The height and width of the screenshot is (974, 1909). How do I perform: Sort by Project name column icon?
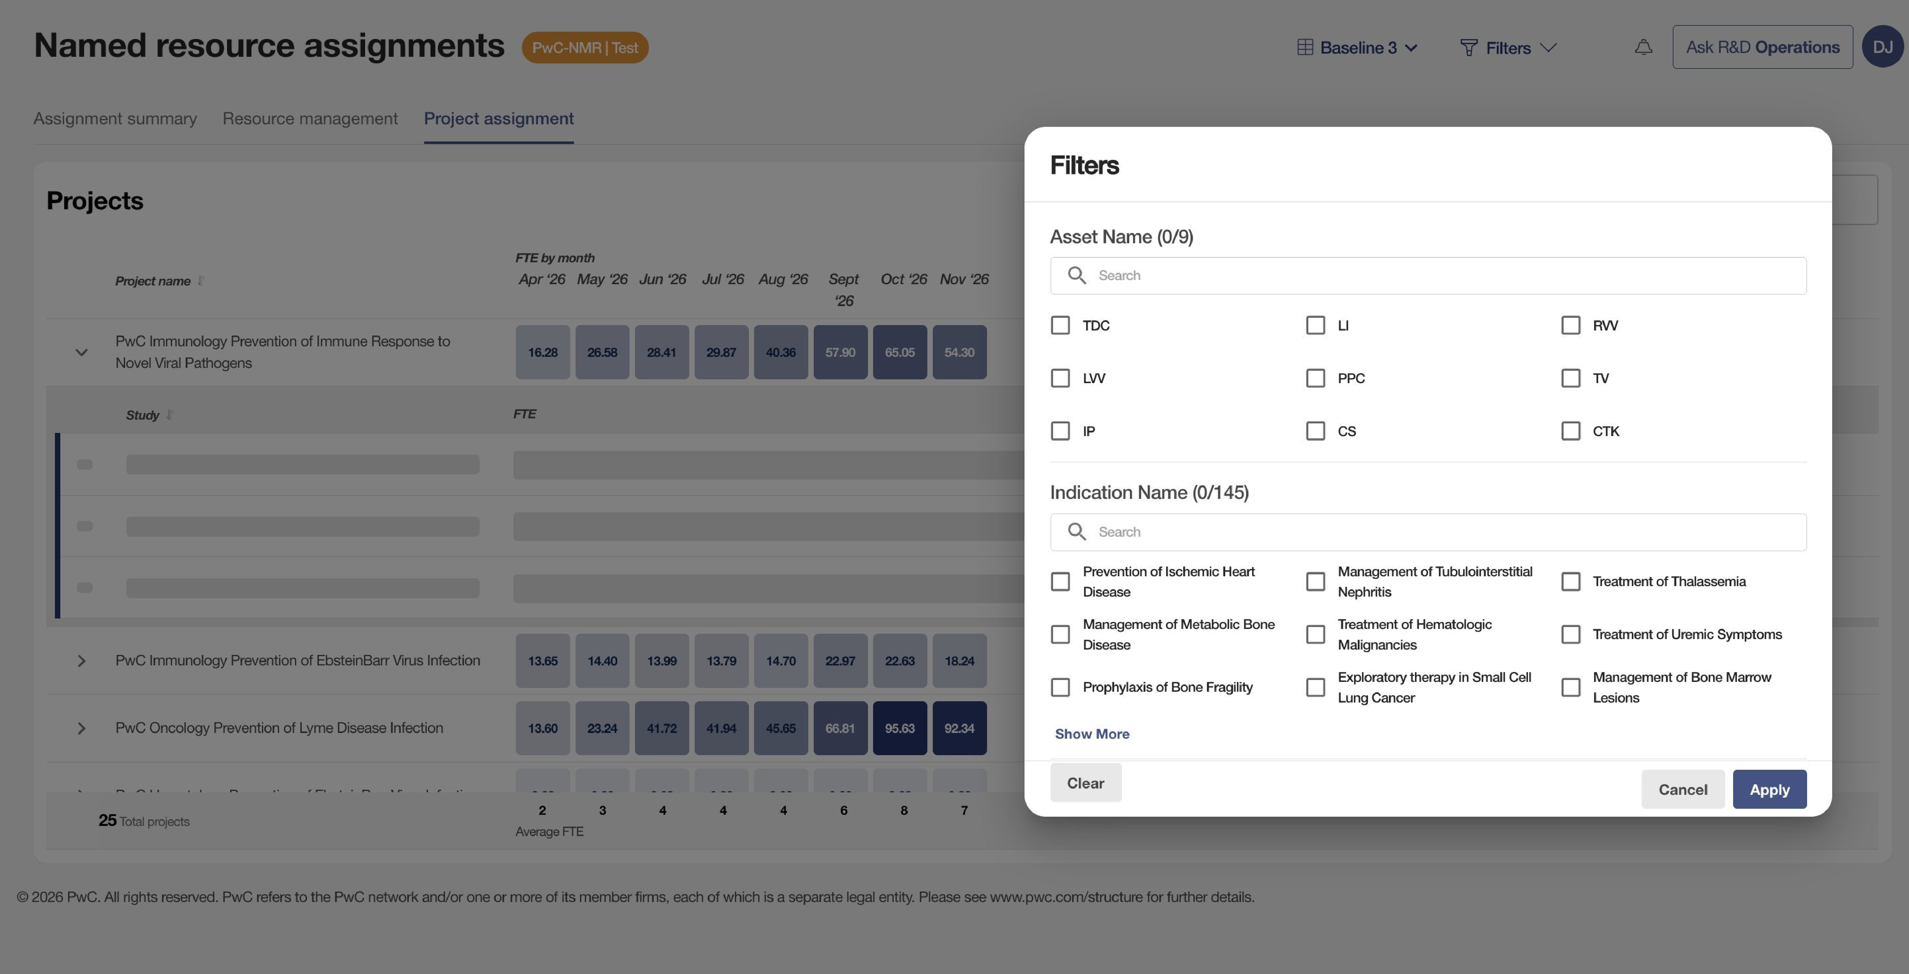[x=201, y=280]
